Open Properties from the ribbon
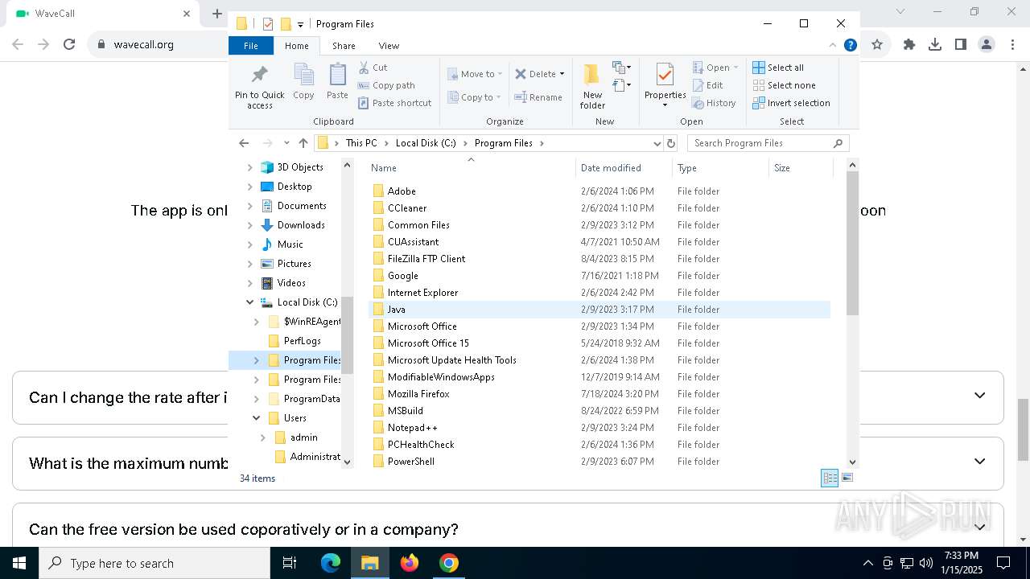This screenshot has height=579, width=1030. (x=665, y=85)
